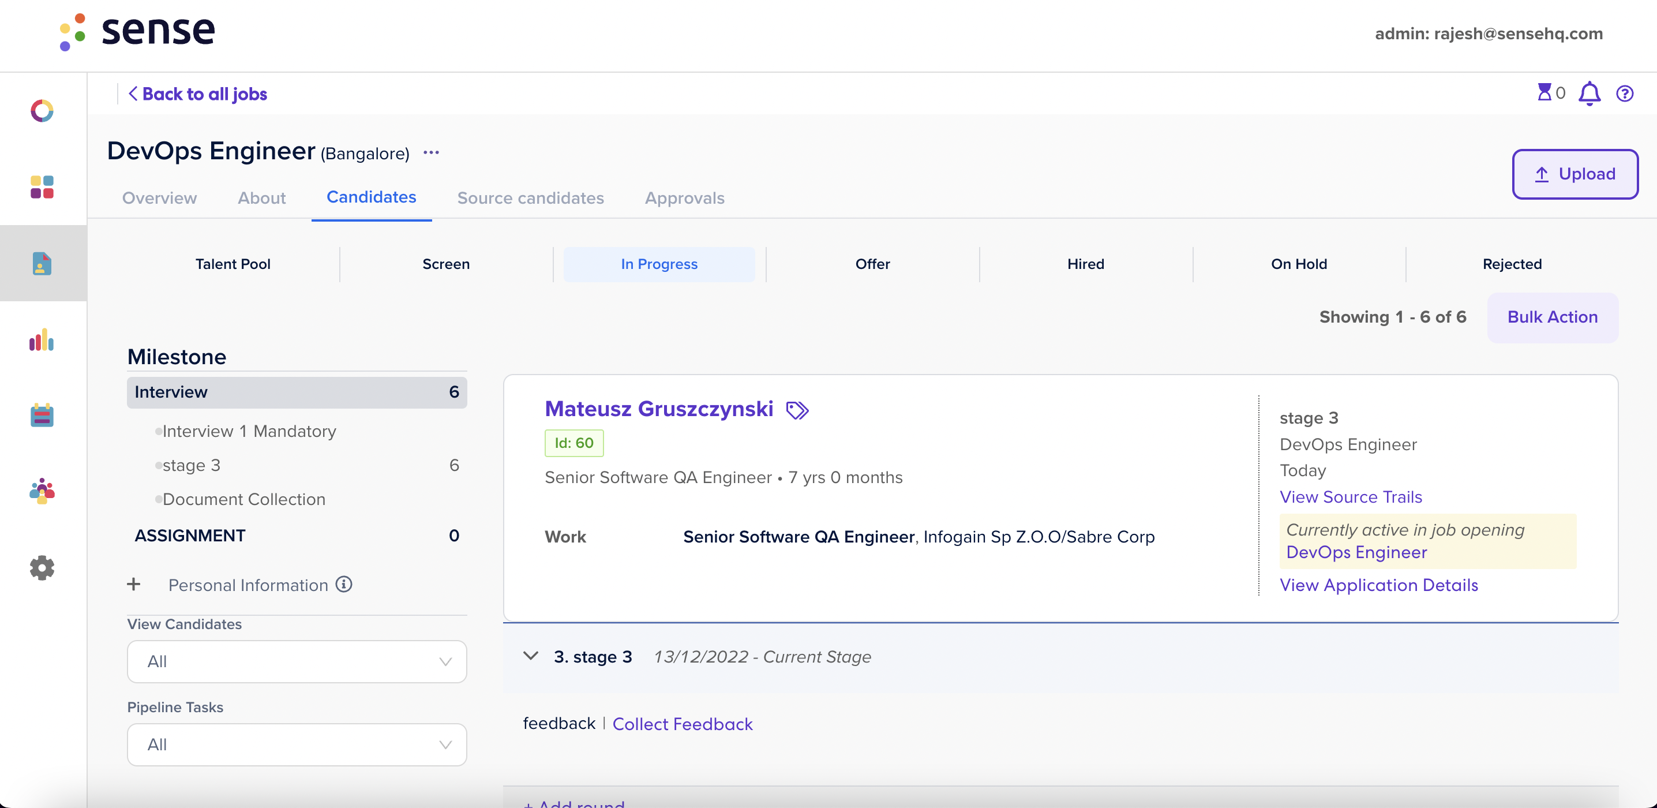
Task: Open the bar chart analytics icon
Action: [x=42, y=339]
